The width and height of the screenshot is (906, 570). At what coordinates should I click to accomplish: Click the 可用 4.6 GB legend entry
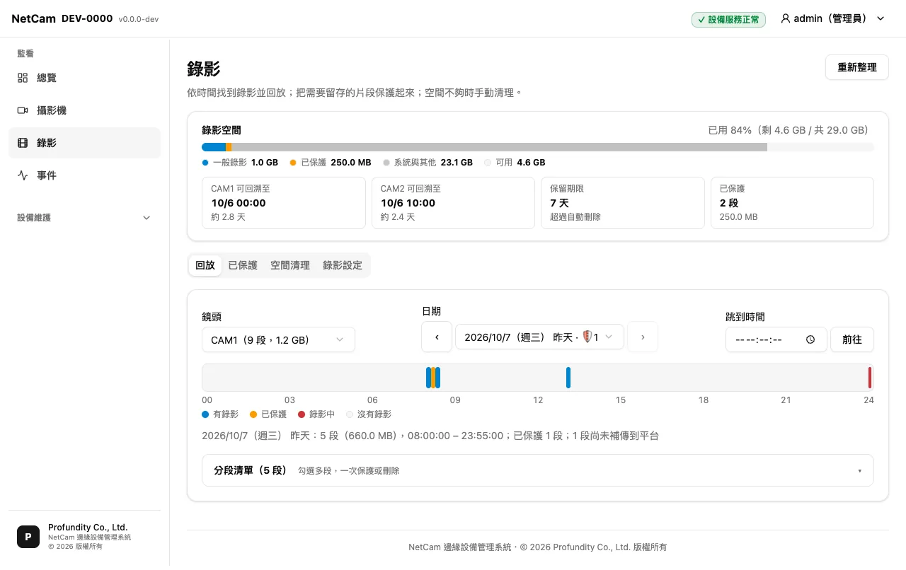(515, 163)
